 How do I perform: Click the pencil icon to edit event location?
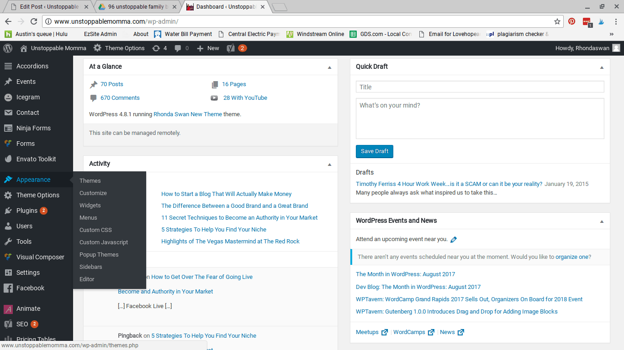pos(454,239)
